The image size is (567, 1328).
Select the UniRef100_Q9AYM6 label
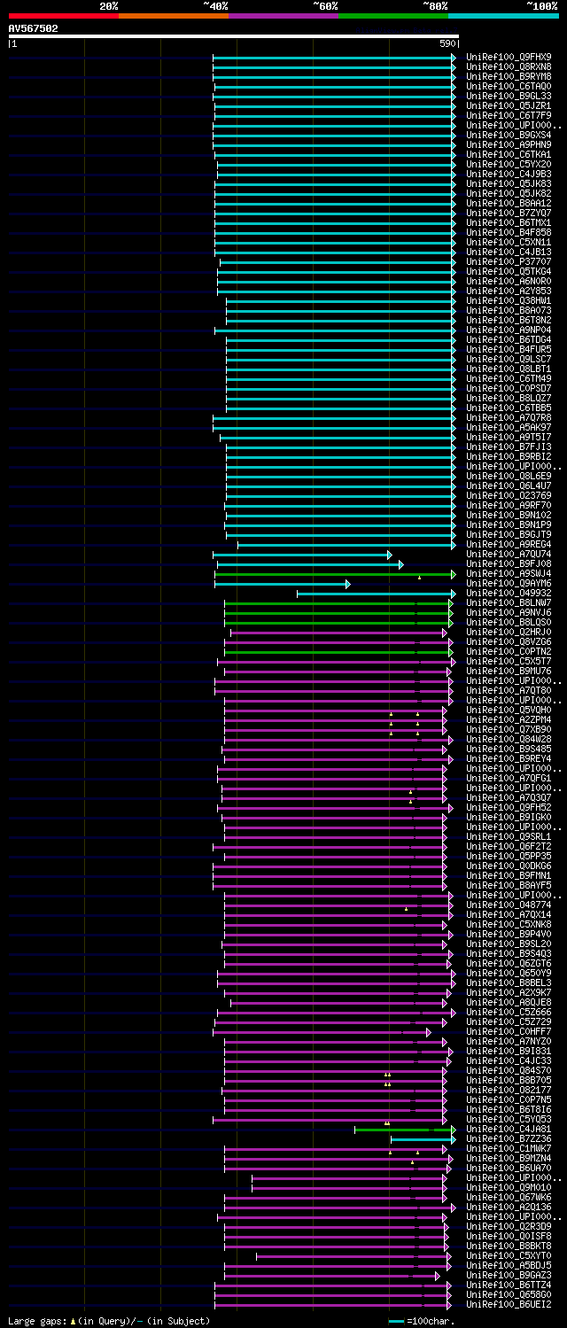click(509, 583)
